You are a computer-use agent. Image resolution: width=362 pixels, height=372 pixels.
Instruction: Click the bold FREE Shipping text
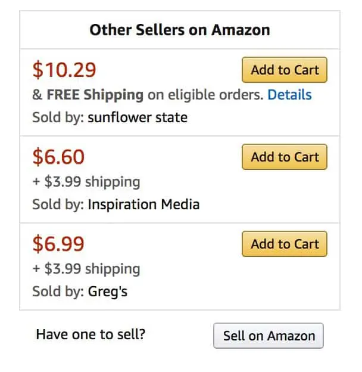click(x=95, y=94)
